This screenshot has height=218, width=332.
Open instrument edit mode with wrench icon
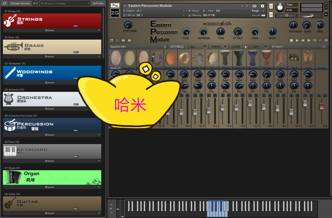tap(115, 6)
